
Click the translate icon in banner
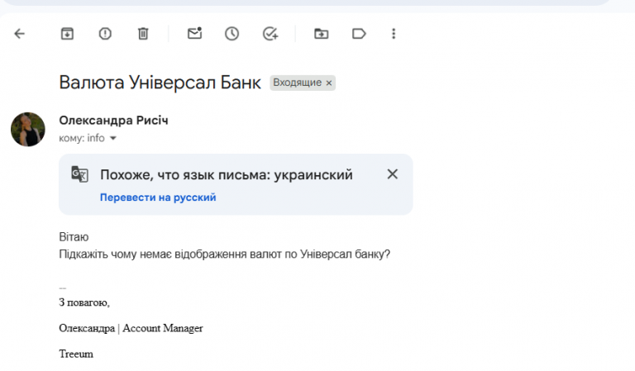(79, 174)
